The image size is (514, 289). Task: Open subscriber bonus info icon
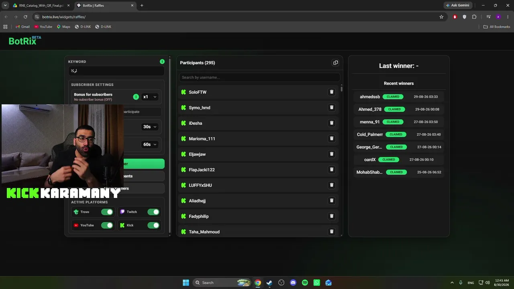click(x=136, y=97)
